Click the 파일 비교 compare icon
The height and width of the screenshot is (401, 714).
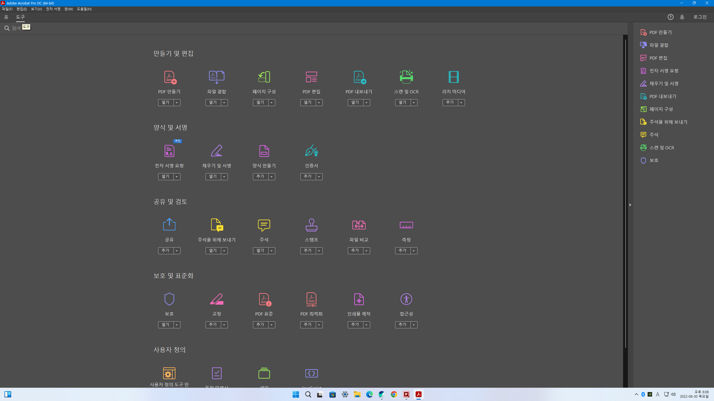tap(359, 225)
